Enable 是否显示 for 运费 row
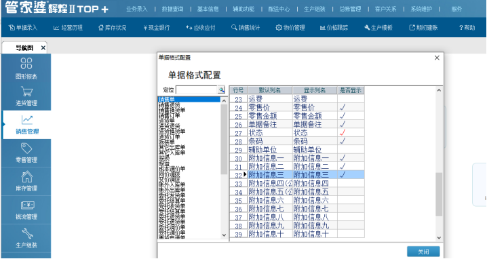This screenshot has width=487, height=259. click(351, 99)
